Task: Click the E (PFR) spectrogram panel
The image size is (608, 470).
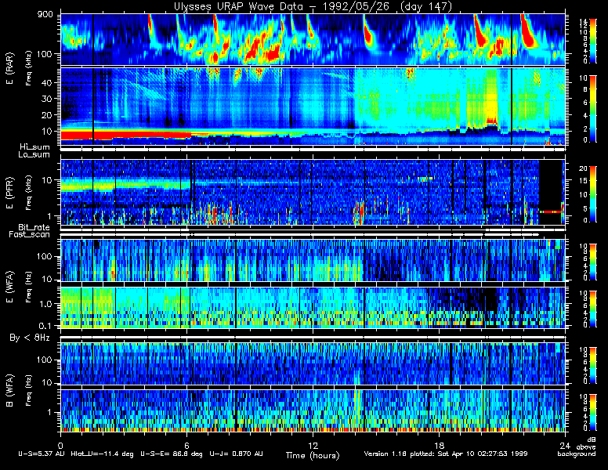Action: click(x=313, y=192)
